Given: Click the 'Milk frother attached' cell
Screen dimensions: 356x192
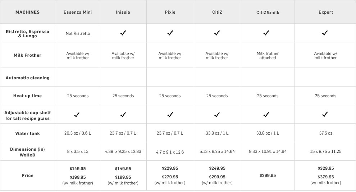Looking at the screenshot, I should (x=268, y=56).
